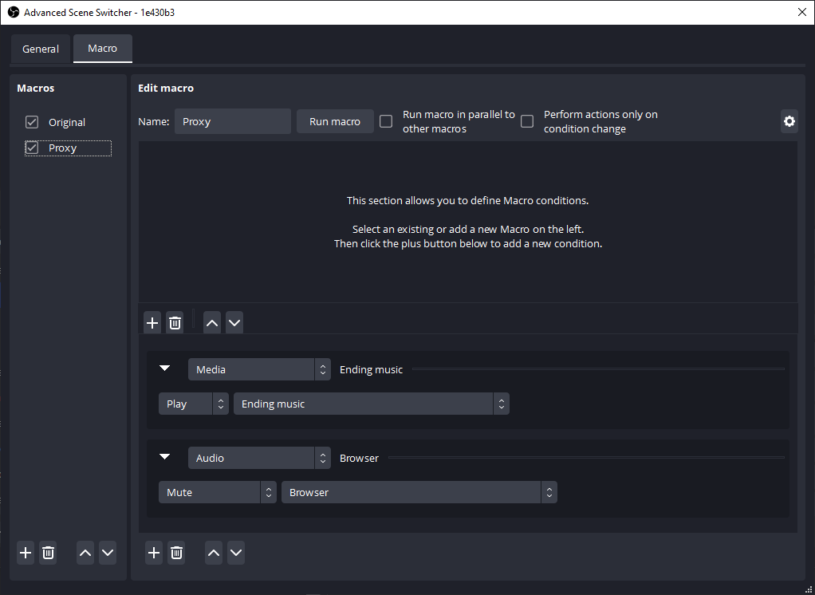Delete the Proxy macro using trash icon
815x595 pixels.
tap(48, 553)
